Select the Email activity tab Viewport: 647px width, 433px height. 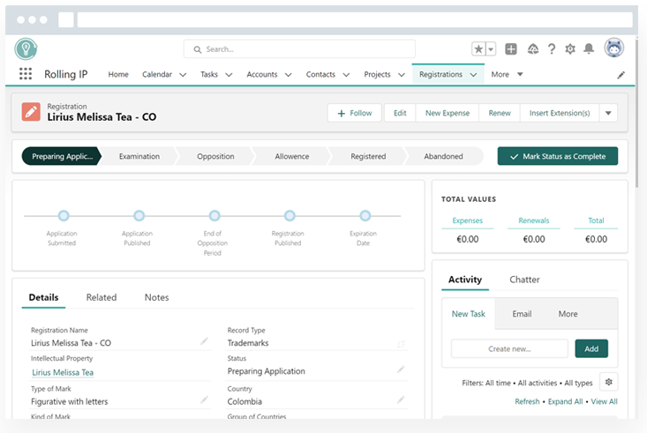click(522, 314)
